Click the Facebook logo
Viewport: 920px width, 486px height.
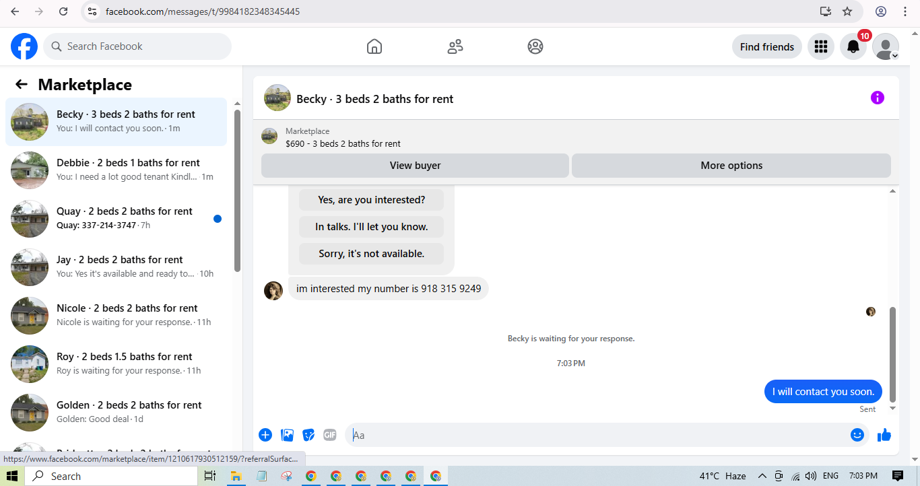(x=24, y=46)
